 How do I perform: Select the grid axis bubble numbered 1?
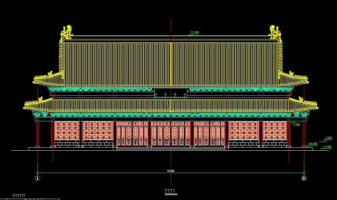pos(37,178)
